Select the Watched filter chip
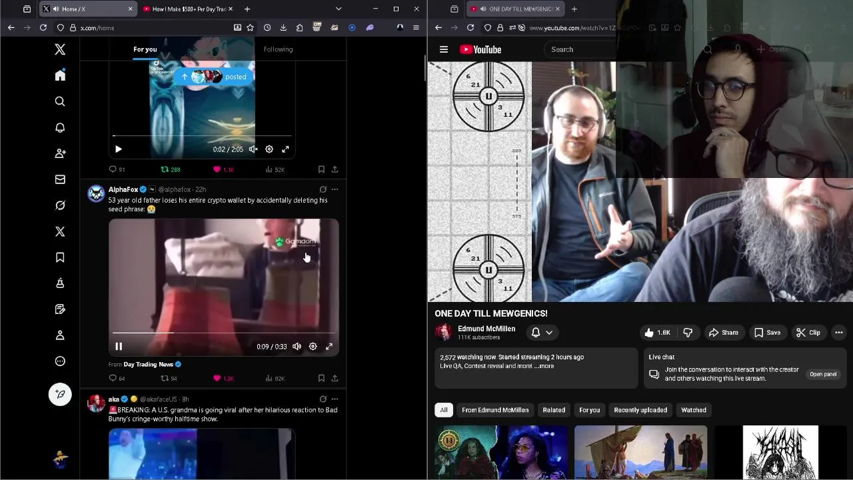Image resolution: width=853 pixels, height=480 pixels. (694, 410)
